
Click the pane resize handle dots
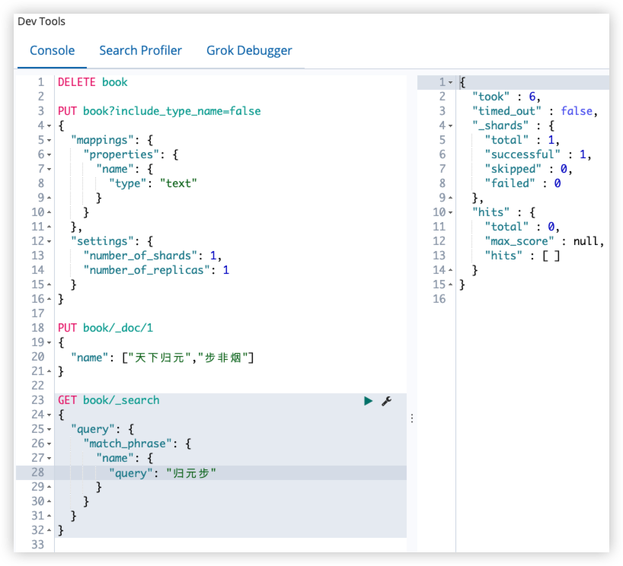tap(412, 418)
